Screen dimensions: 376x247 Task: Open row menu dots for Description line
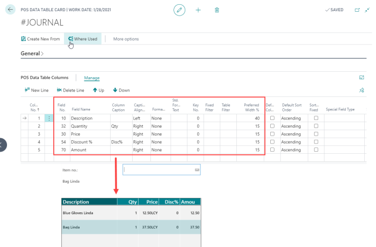[x=49, y=118]
